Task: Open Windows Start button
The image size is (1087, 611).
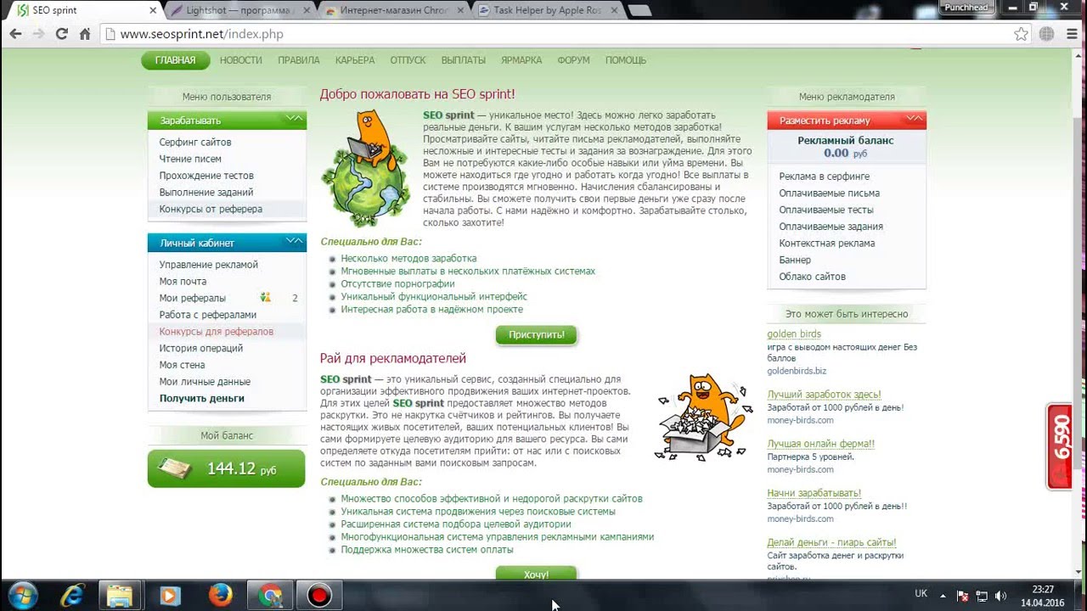Action: click(x=22, y=595)
